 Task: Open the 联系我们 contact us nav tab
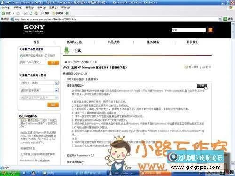192,42
